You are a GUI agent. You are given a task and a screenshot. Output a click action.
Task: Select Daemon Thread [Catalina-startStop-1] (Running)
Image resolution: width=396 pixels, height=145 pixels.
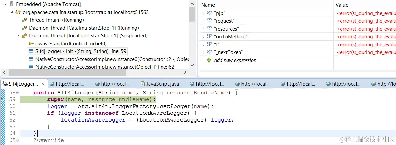point(84,28)
